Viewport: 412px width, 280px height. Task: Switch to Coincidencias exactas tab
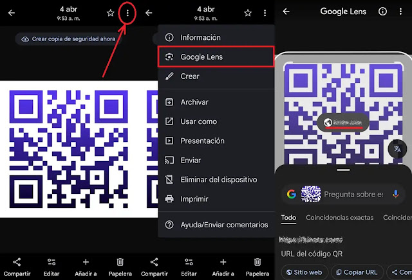coord(339,218)
